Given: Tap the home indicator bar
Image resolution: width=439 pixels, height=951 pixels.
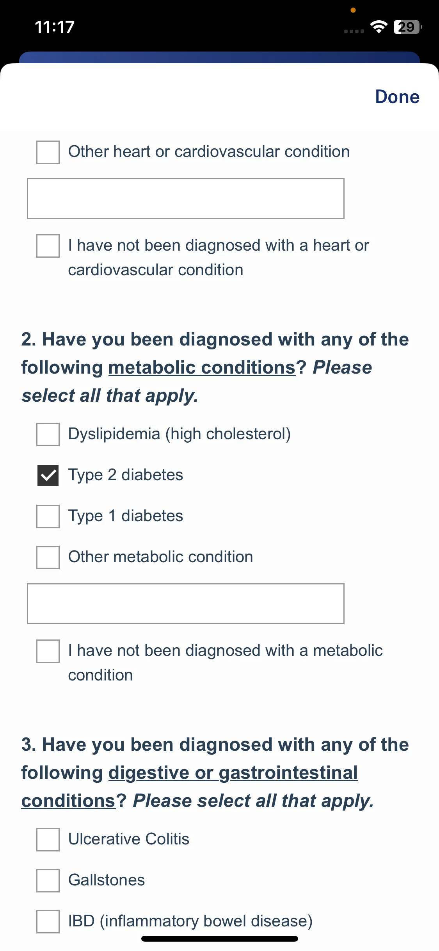Looking at the screenshot, I should pos(220,939).
